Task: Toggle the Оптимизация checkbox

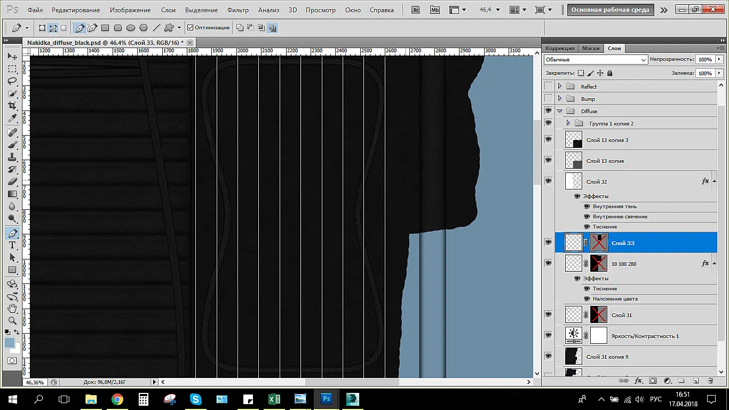Action: click(191, 28)
